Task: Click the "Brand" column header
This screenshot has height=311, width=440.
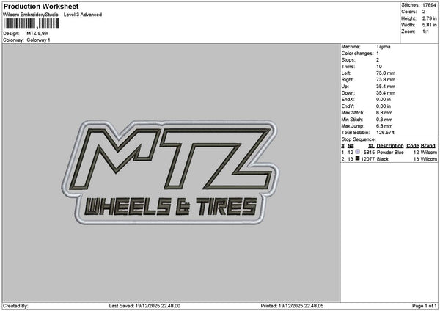Action: tap(428, 146)
